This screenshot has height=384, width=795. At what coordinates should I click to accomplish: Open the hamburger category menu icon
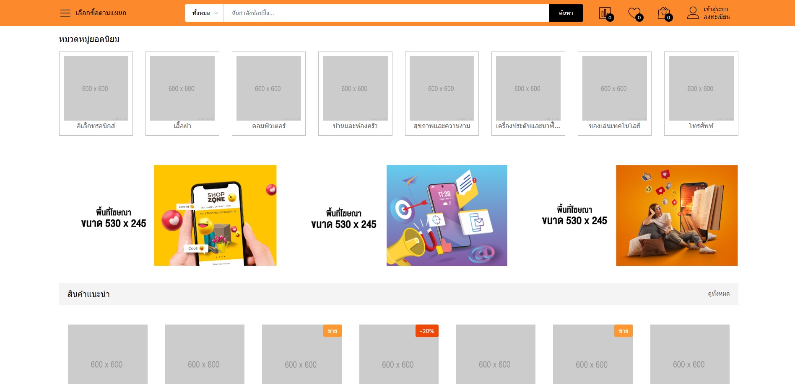pos(65,13)
